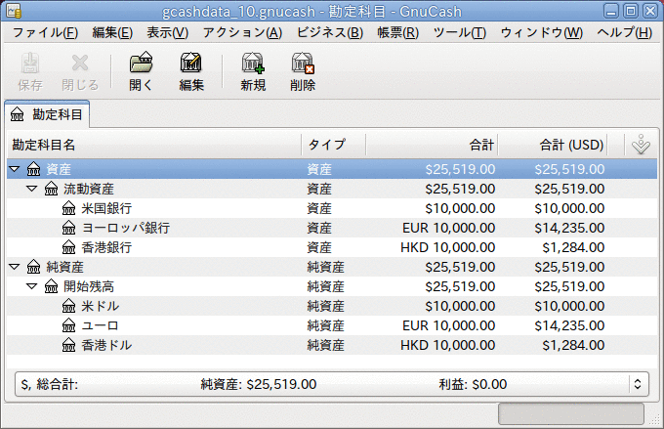Collapse the 資産 tree node
Viewport: 664px width, 429px height.
[15, 169]
